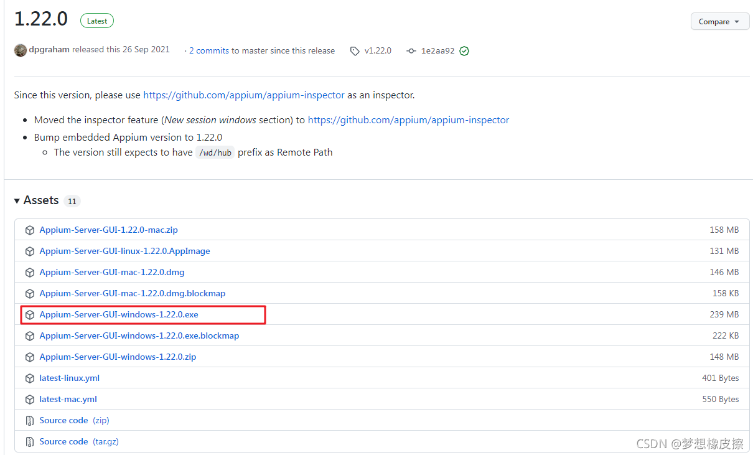
Task: Download Appium-Server-GUI-windows-1.22.0.zip
Action: click(118, 357)
